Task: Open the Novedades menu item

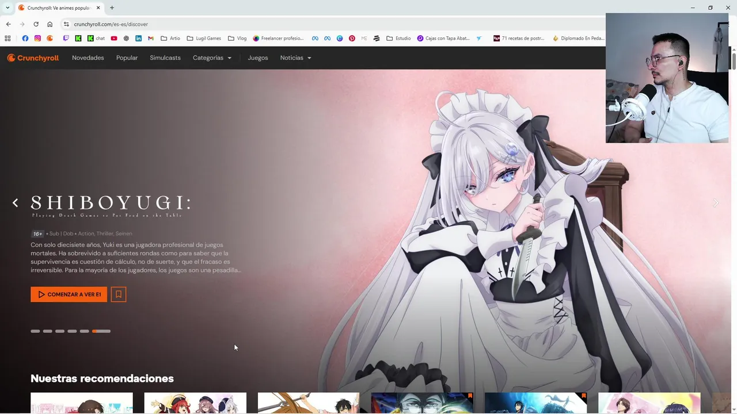Action: coord(88,58)
